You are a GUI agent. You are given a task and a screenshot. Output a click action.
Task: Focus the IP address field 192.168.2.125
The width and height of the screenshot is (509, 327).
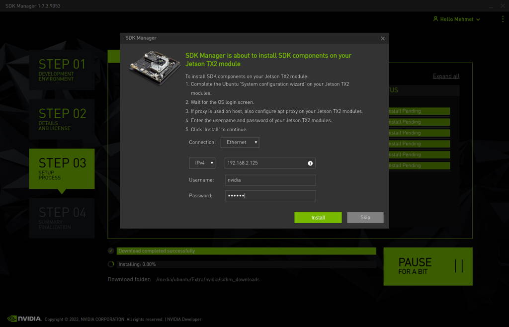[270, 163]
